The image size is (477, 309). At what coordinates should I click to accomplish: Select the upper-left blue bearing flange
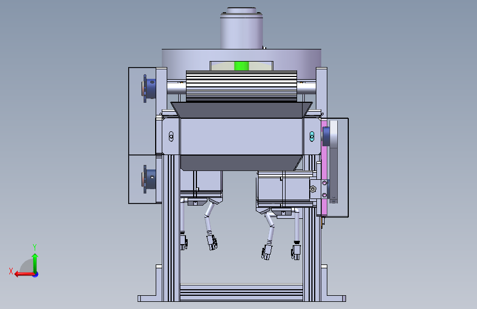tap(149, 88)
